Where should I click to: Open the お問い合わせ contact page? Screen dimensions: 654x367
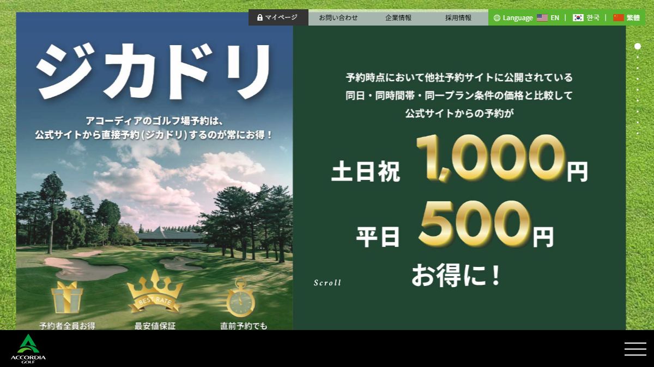[x=338, y=17]
